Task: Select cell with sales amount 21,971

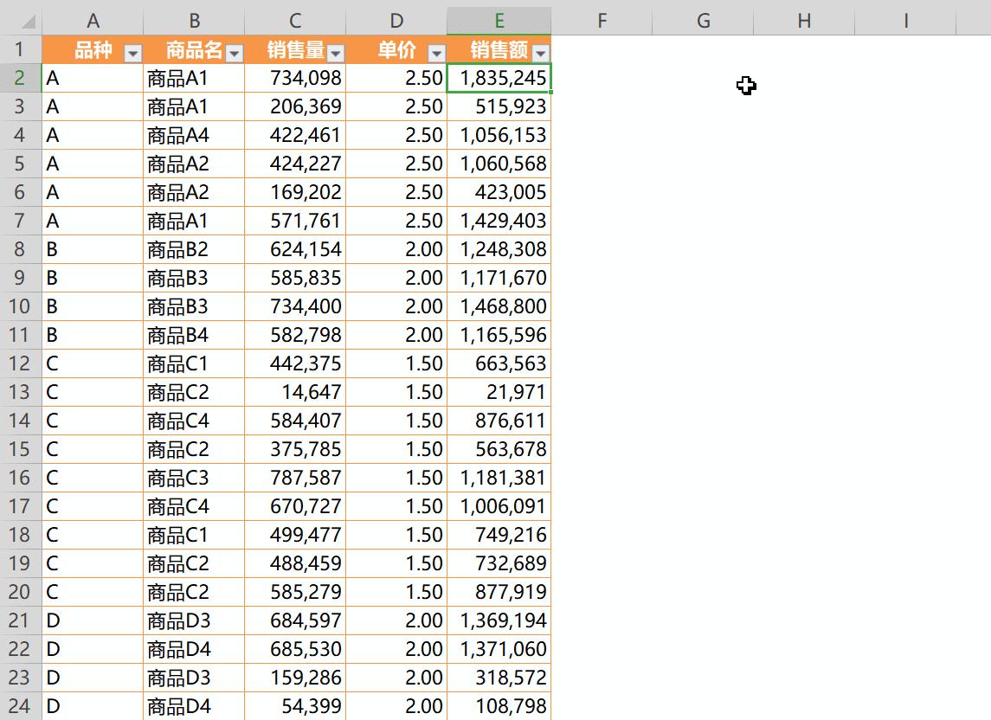Action: (x=499, y=392)
